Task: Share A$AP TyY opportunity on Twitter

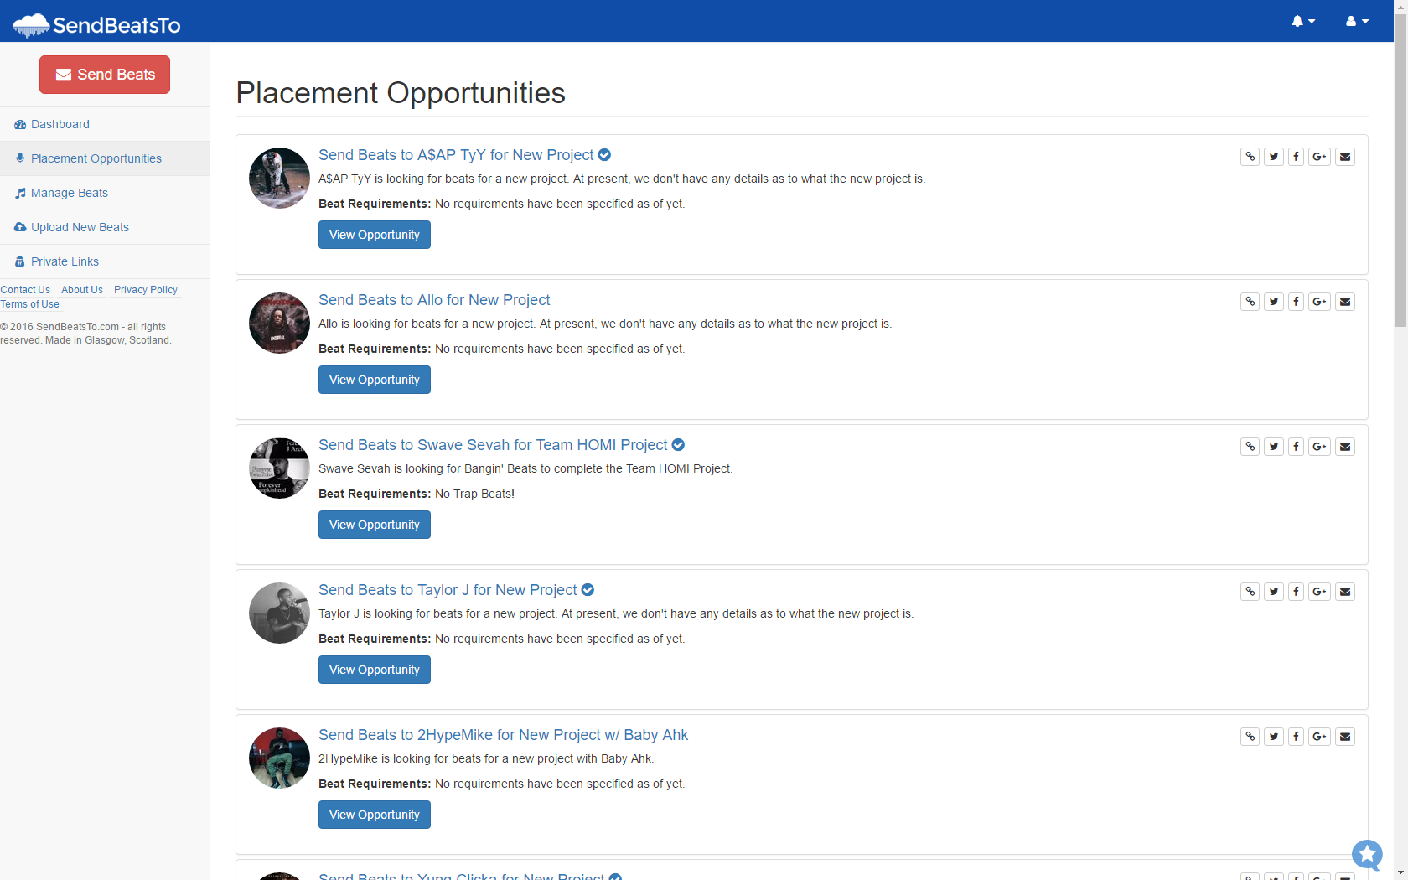Action: (1274, 157)
